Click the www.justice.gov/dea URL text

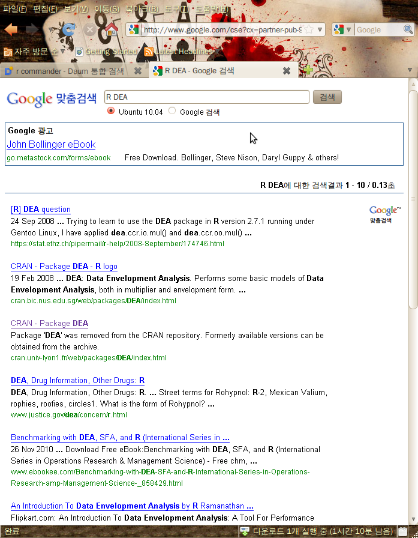coord(69,414)
